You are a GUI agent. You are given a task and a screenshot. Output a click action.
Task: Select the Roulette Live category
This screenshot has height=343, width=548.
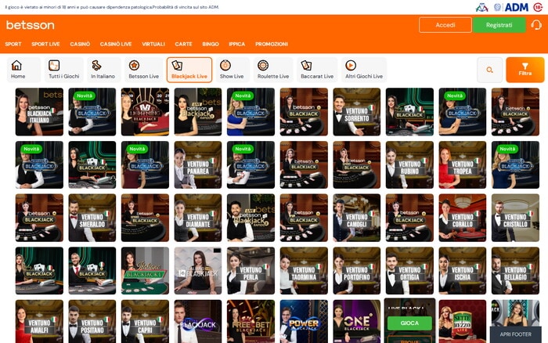(x=273, y=70)
